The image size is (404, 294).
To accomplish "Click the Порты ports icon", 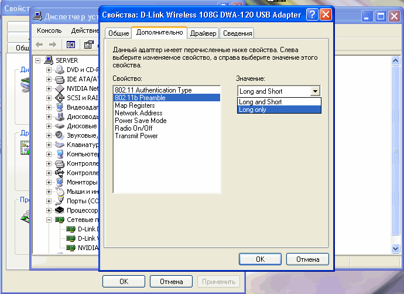I will [60, 201].
